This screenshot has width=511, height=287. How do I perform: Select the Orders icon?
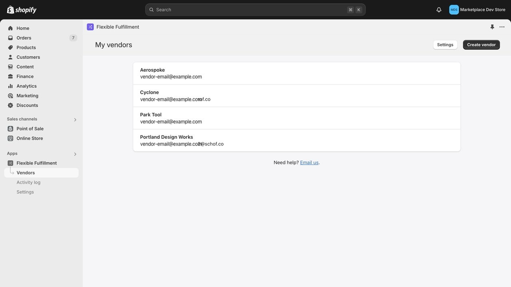tap(10, 37)
